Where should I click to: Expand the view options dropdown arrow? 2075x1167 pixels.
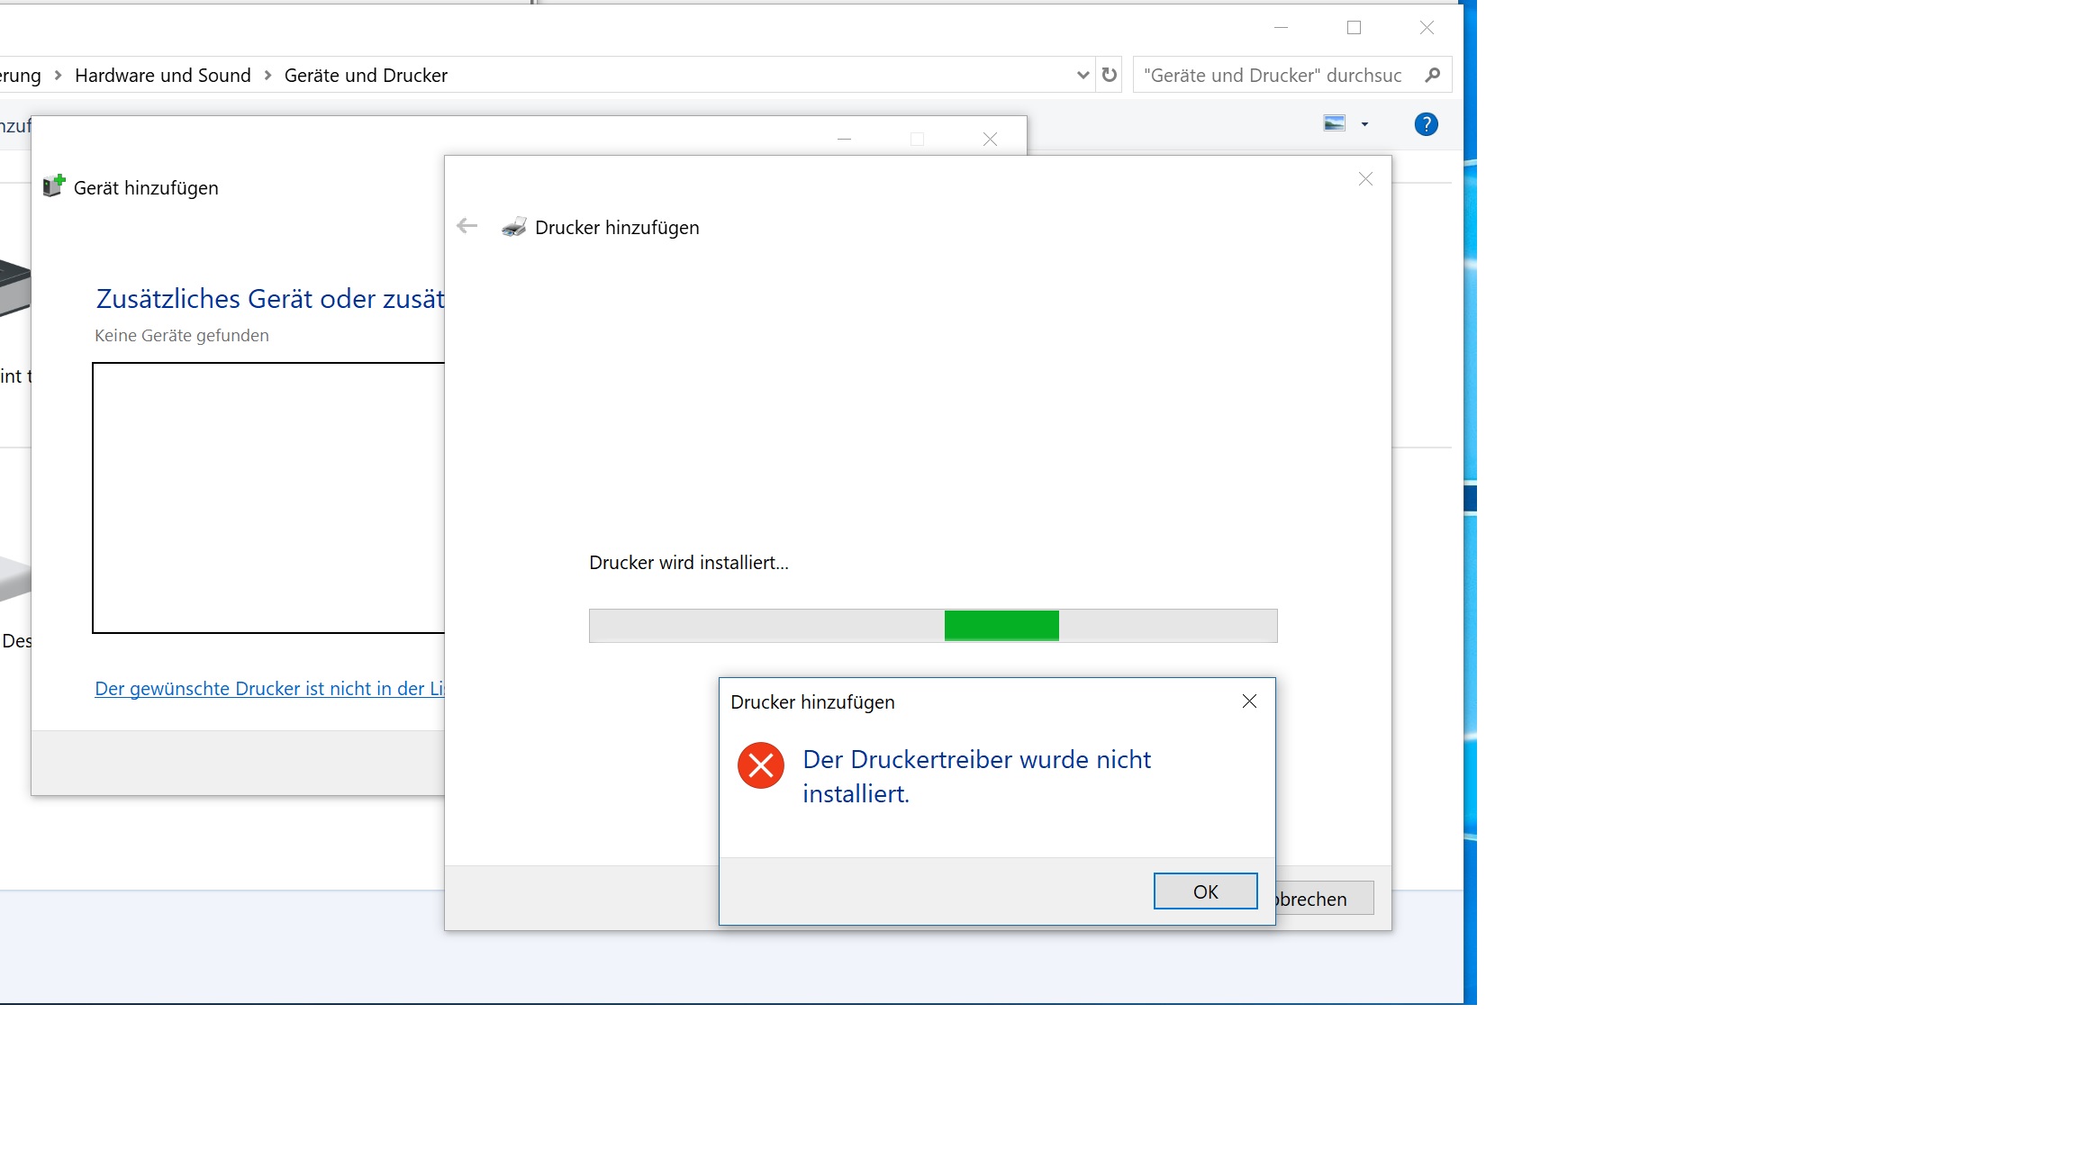pyautogui.click(x=1364, y=124)
